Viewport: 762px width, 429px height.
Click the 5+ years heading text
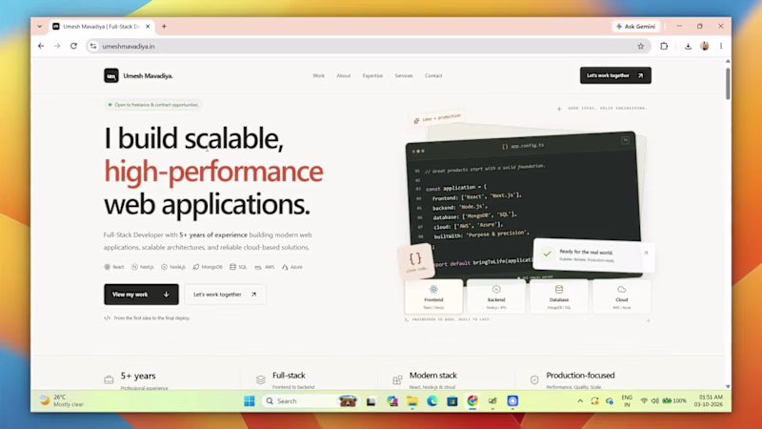tap(138, 376)
